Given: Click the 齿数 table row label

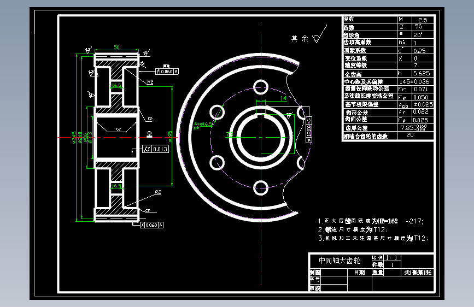Looking at the screenshot, I should 349,28.
